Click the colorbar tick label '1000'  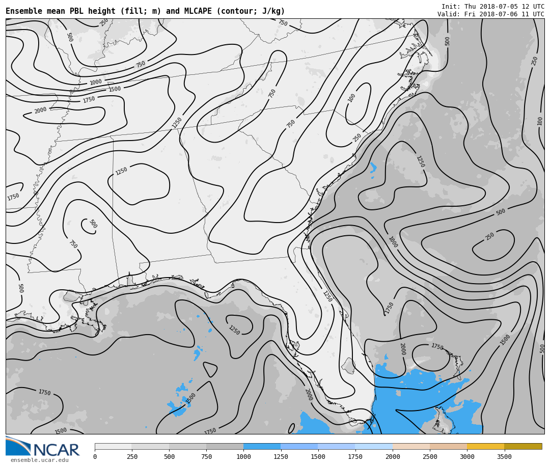click(243, 456)
